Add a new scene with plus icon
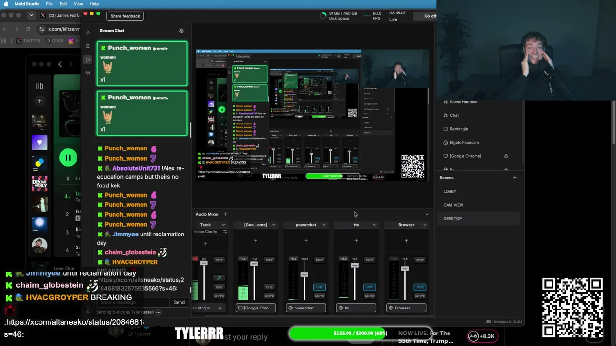616x346 pixels. point(515,178)
